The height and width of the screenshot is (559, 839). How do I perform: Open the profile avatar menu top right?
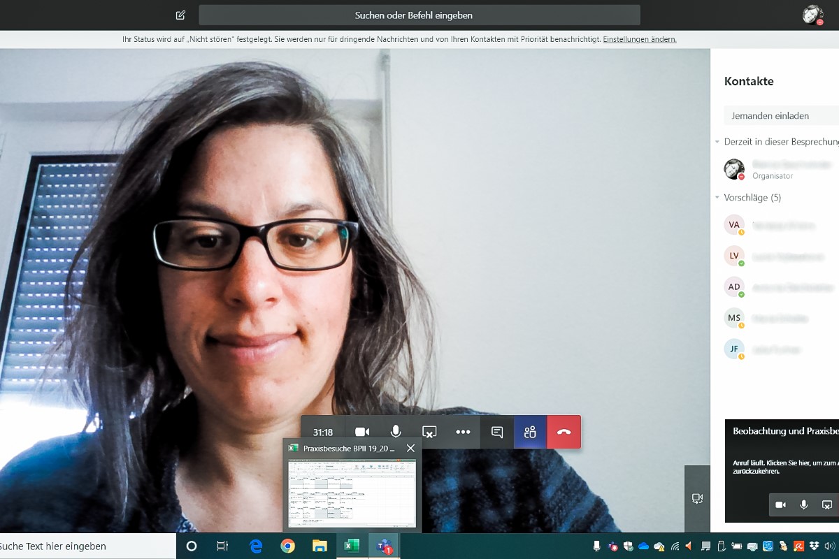813,15
